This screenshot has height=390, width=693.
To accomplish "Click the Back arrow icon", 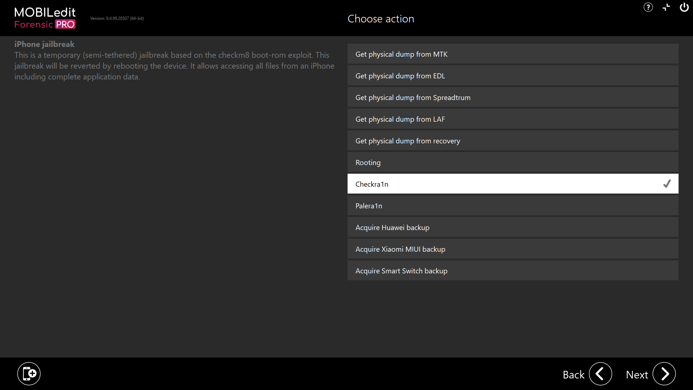I will pos(600,374).
